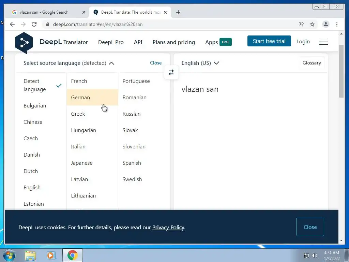Close the language selection panel
Image resolution: width=349 pixels, height=262 pixels.
point(156,63)
